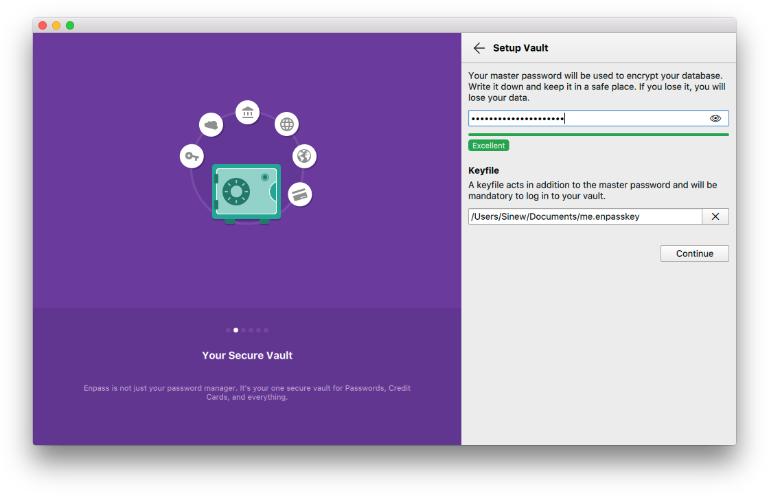Clear the keyfile path with the X button
769x496 pixels.
[x=715, y=216]
